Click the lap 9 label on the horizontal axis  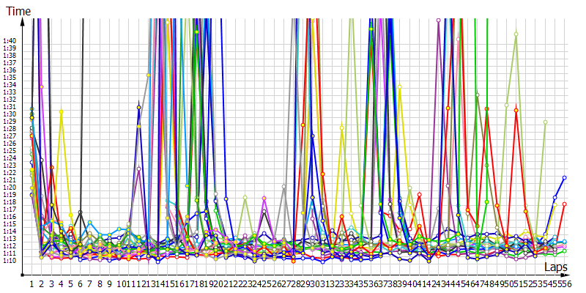click(109, 283)
